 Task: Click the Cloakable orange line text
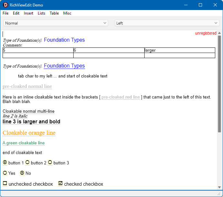pyautogui.click(x=29, y=133)
